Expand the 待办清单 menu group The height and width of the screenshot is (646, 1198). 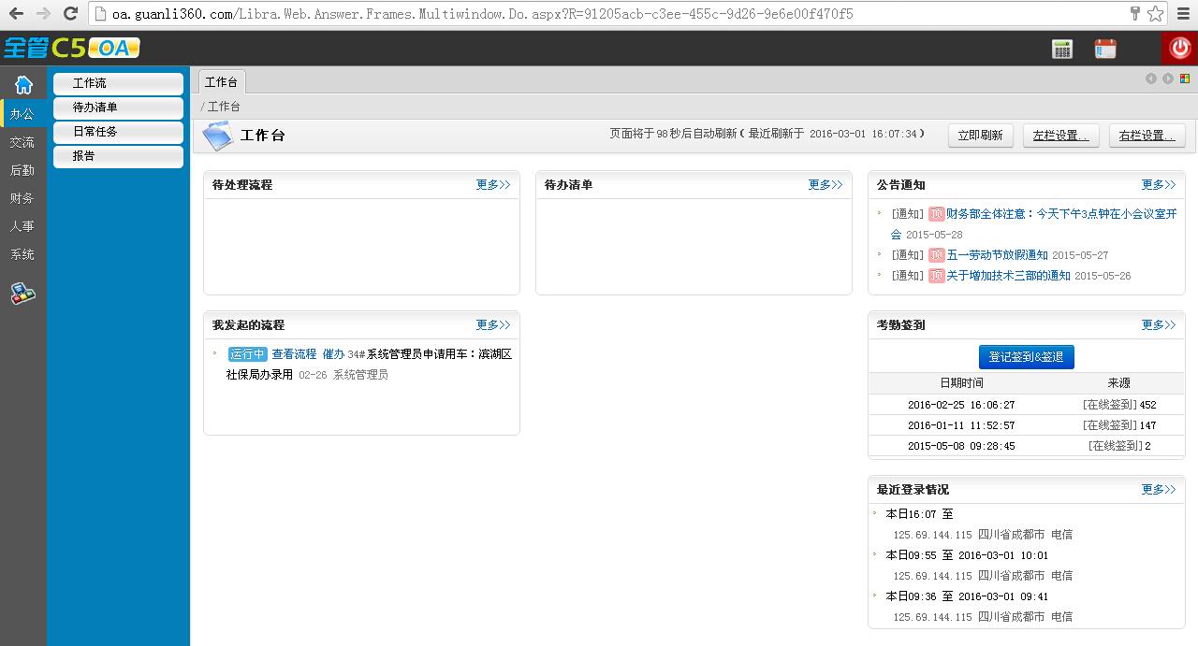click(x=118, y=108)
